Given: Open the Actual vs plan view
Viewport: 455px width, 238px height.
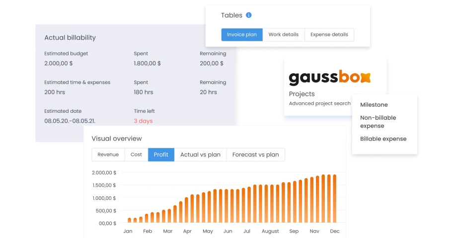Looking at the screenshot, I should pyautogui.click(x=200, y=154).
